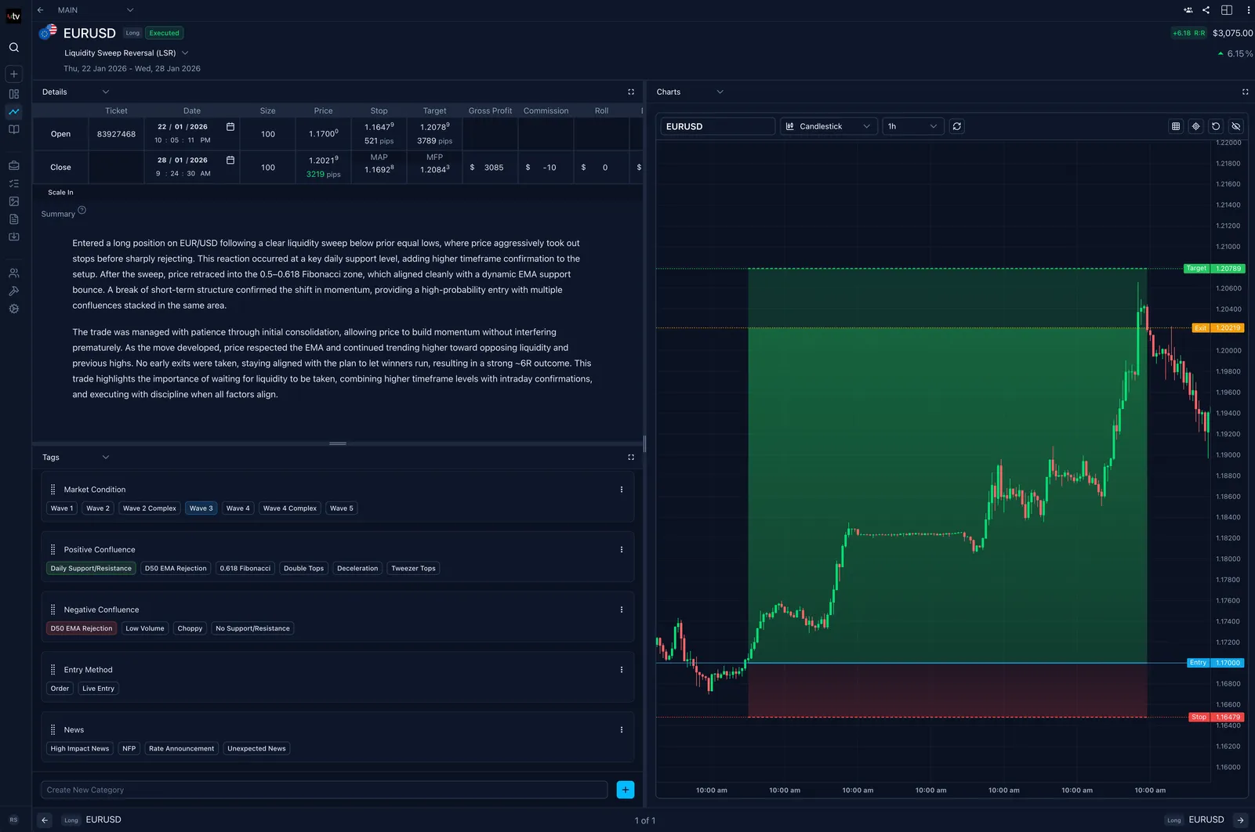Screen dimensions: 1255x832
Task: Click the Summary help question icon
Action: pyautogui.click(x=82, y=210)
